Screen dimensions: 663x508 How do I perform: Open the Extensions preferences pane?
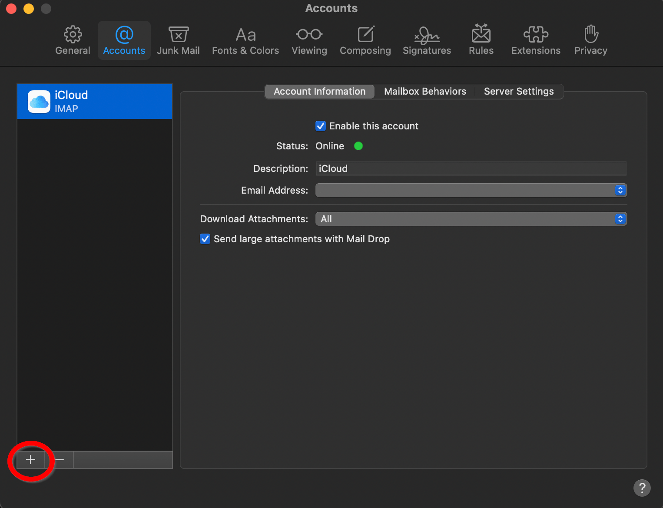(x=536, y=40)
